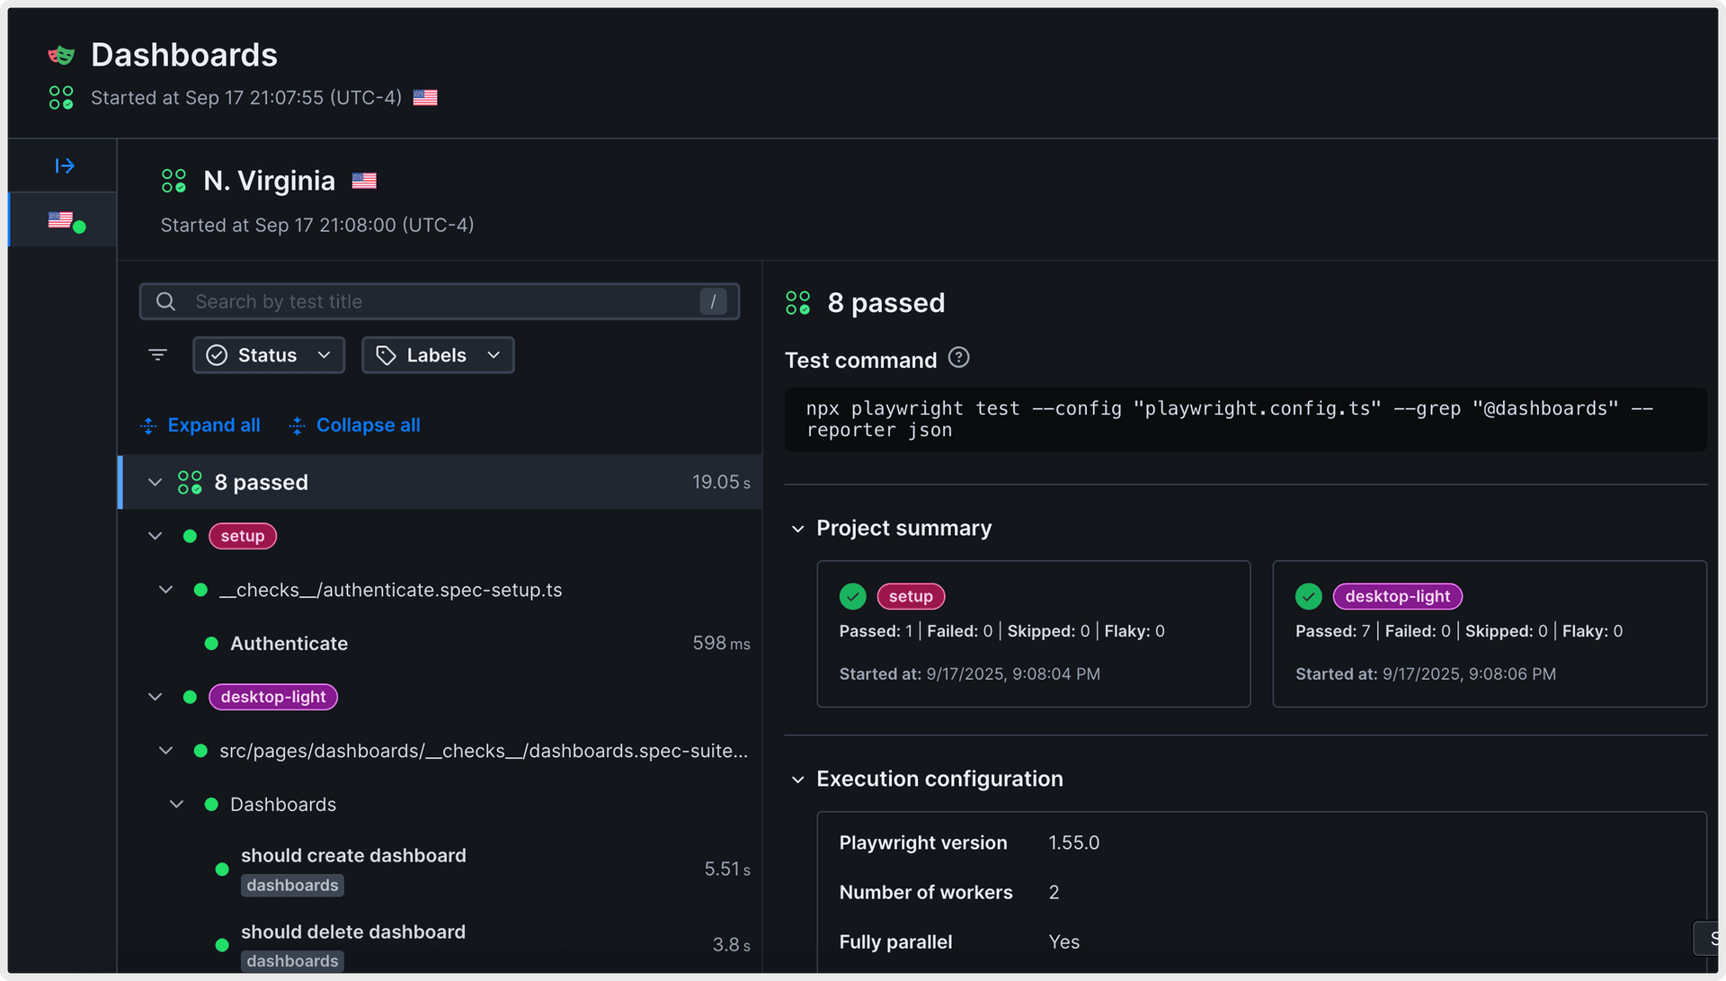Click green check icon in setup card

(x=852, y=596)
